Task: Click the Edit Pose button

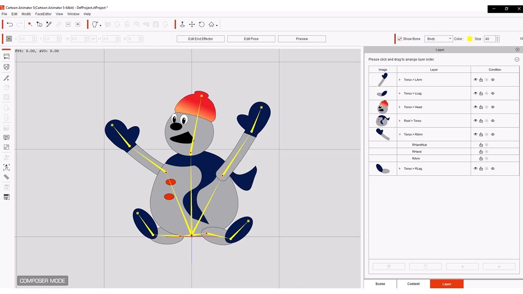Action: 251,39
